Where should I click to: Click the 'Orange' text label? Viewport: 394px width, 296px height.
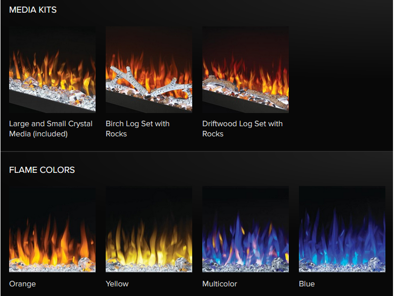click(22, 284)
